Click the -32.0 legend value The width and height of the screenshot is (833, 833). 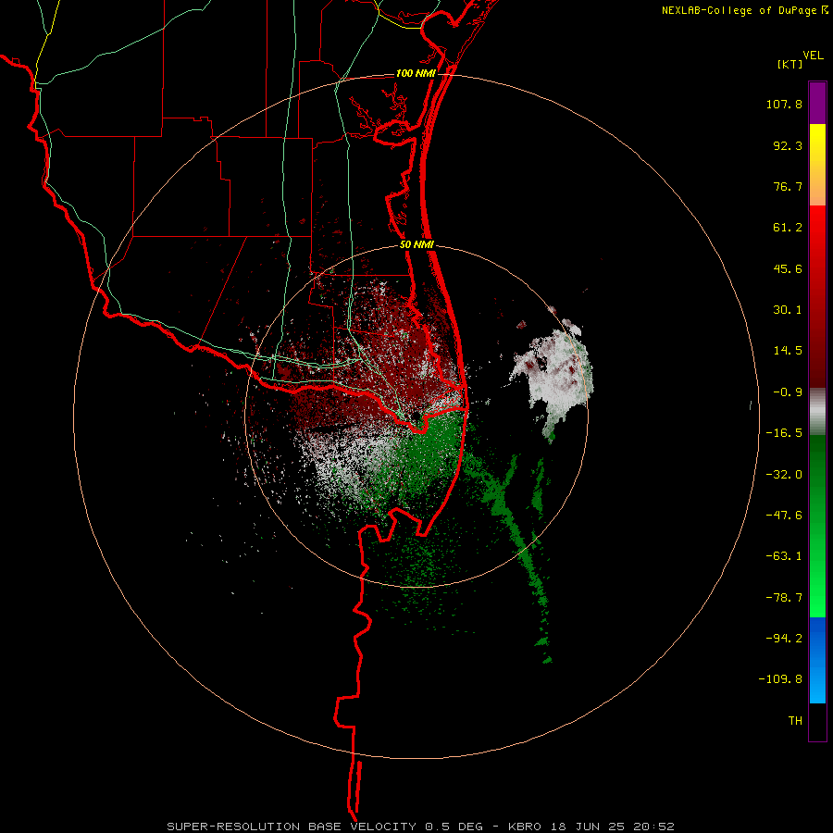tap(784, 475)
